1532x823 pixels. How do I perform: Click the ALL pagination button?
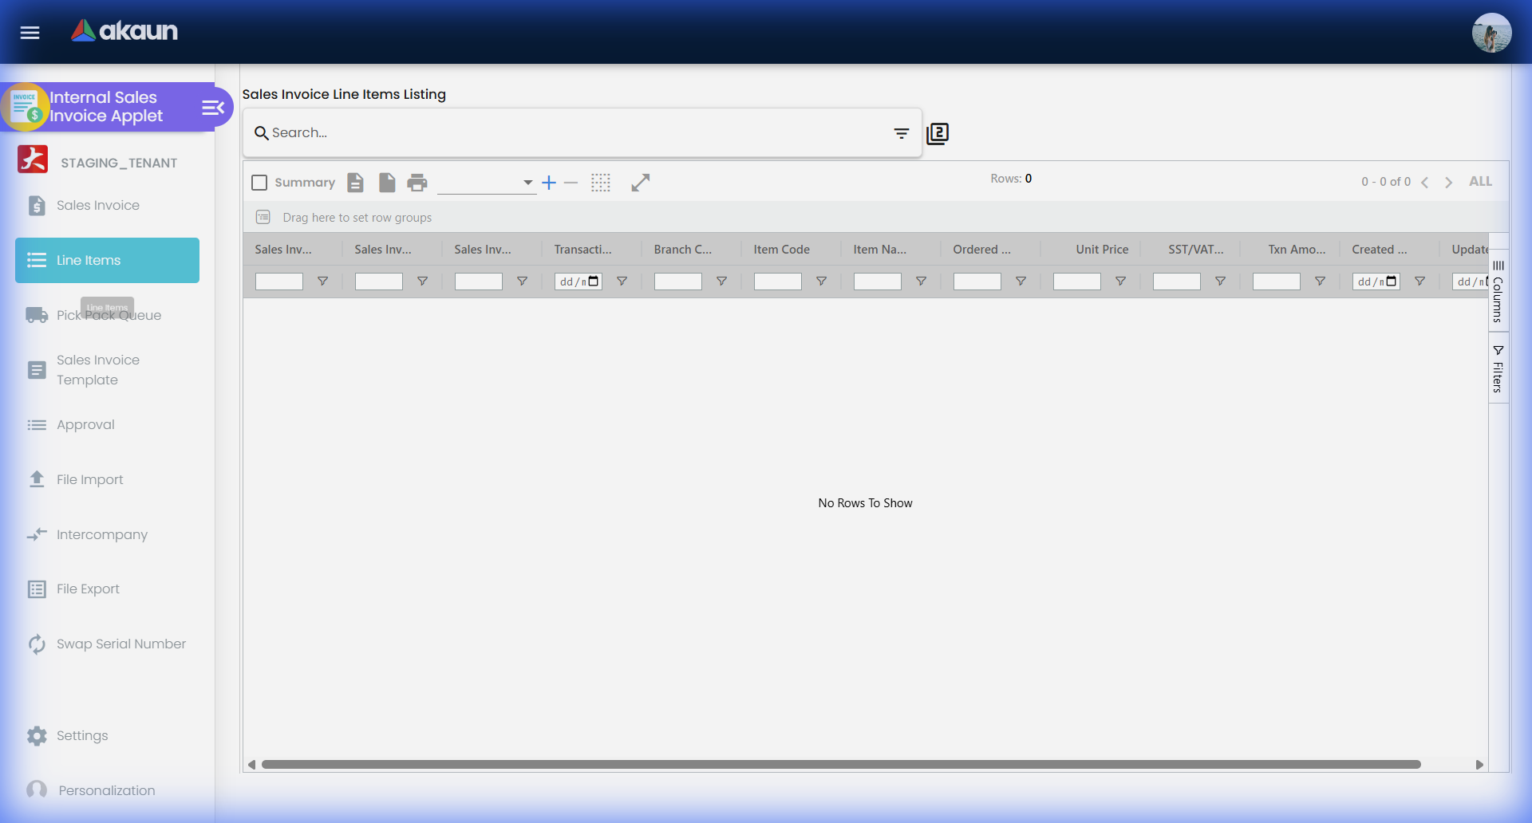pos(1480,182)
